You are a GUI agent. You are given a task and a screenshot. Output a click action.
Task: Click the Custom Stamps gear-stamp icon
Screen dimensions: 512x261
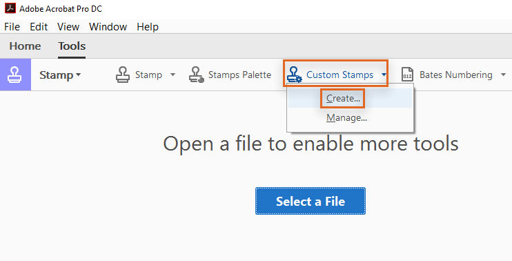(x=295, y=75)
